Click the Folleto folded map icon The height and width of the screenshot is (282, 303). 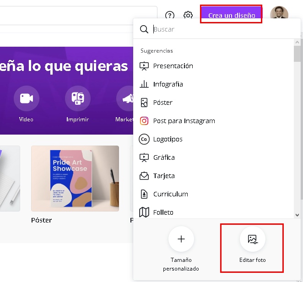144,212
